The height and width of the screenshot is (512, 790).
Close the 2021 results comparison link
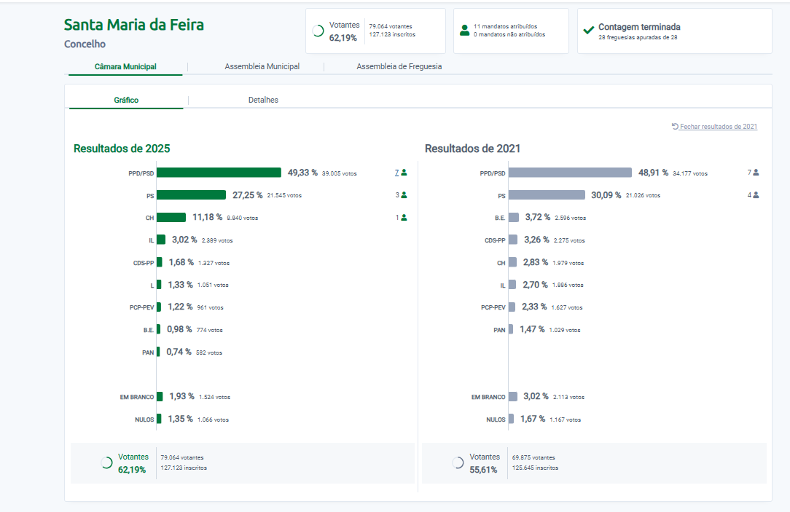pos(718,127)
